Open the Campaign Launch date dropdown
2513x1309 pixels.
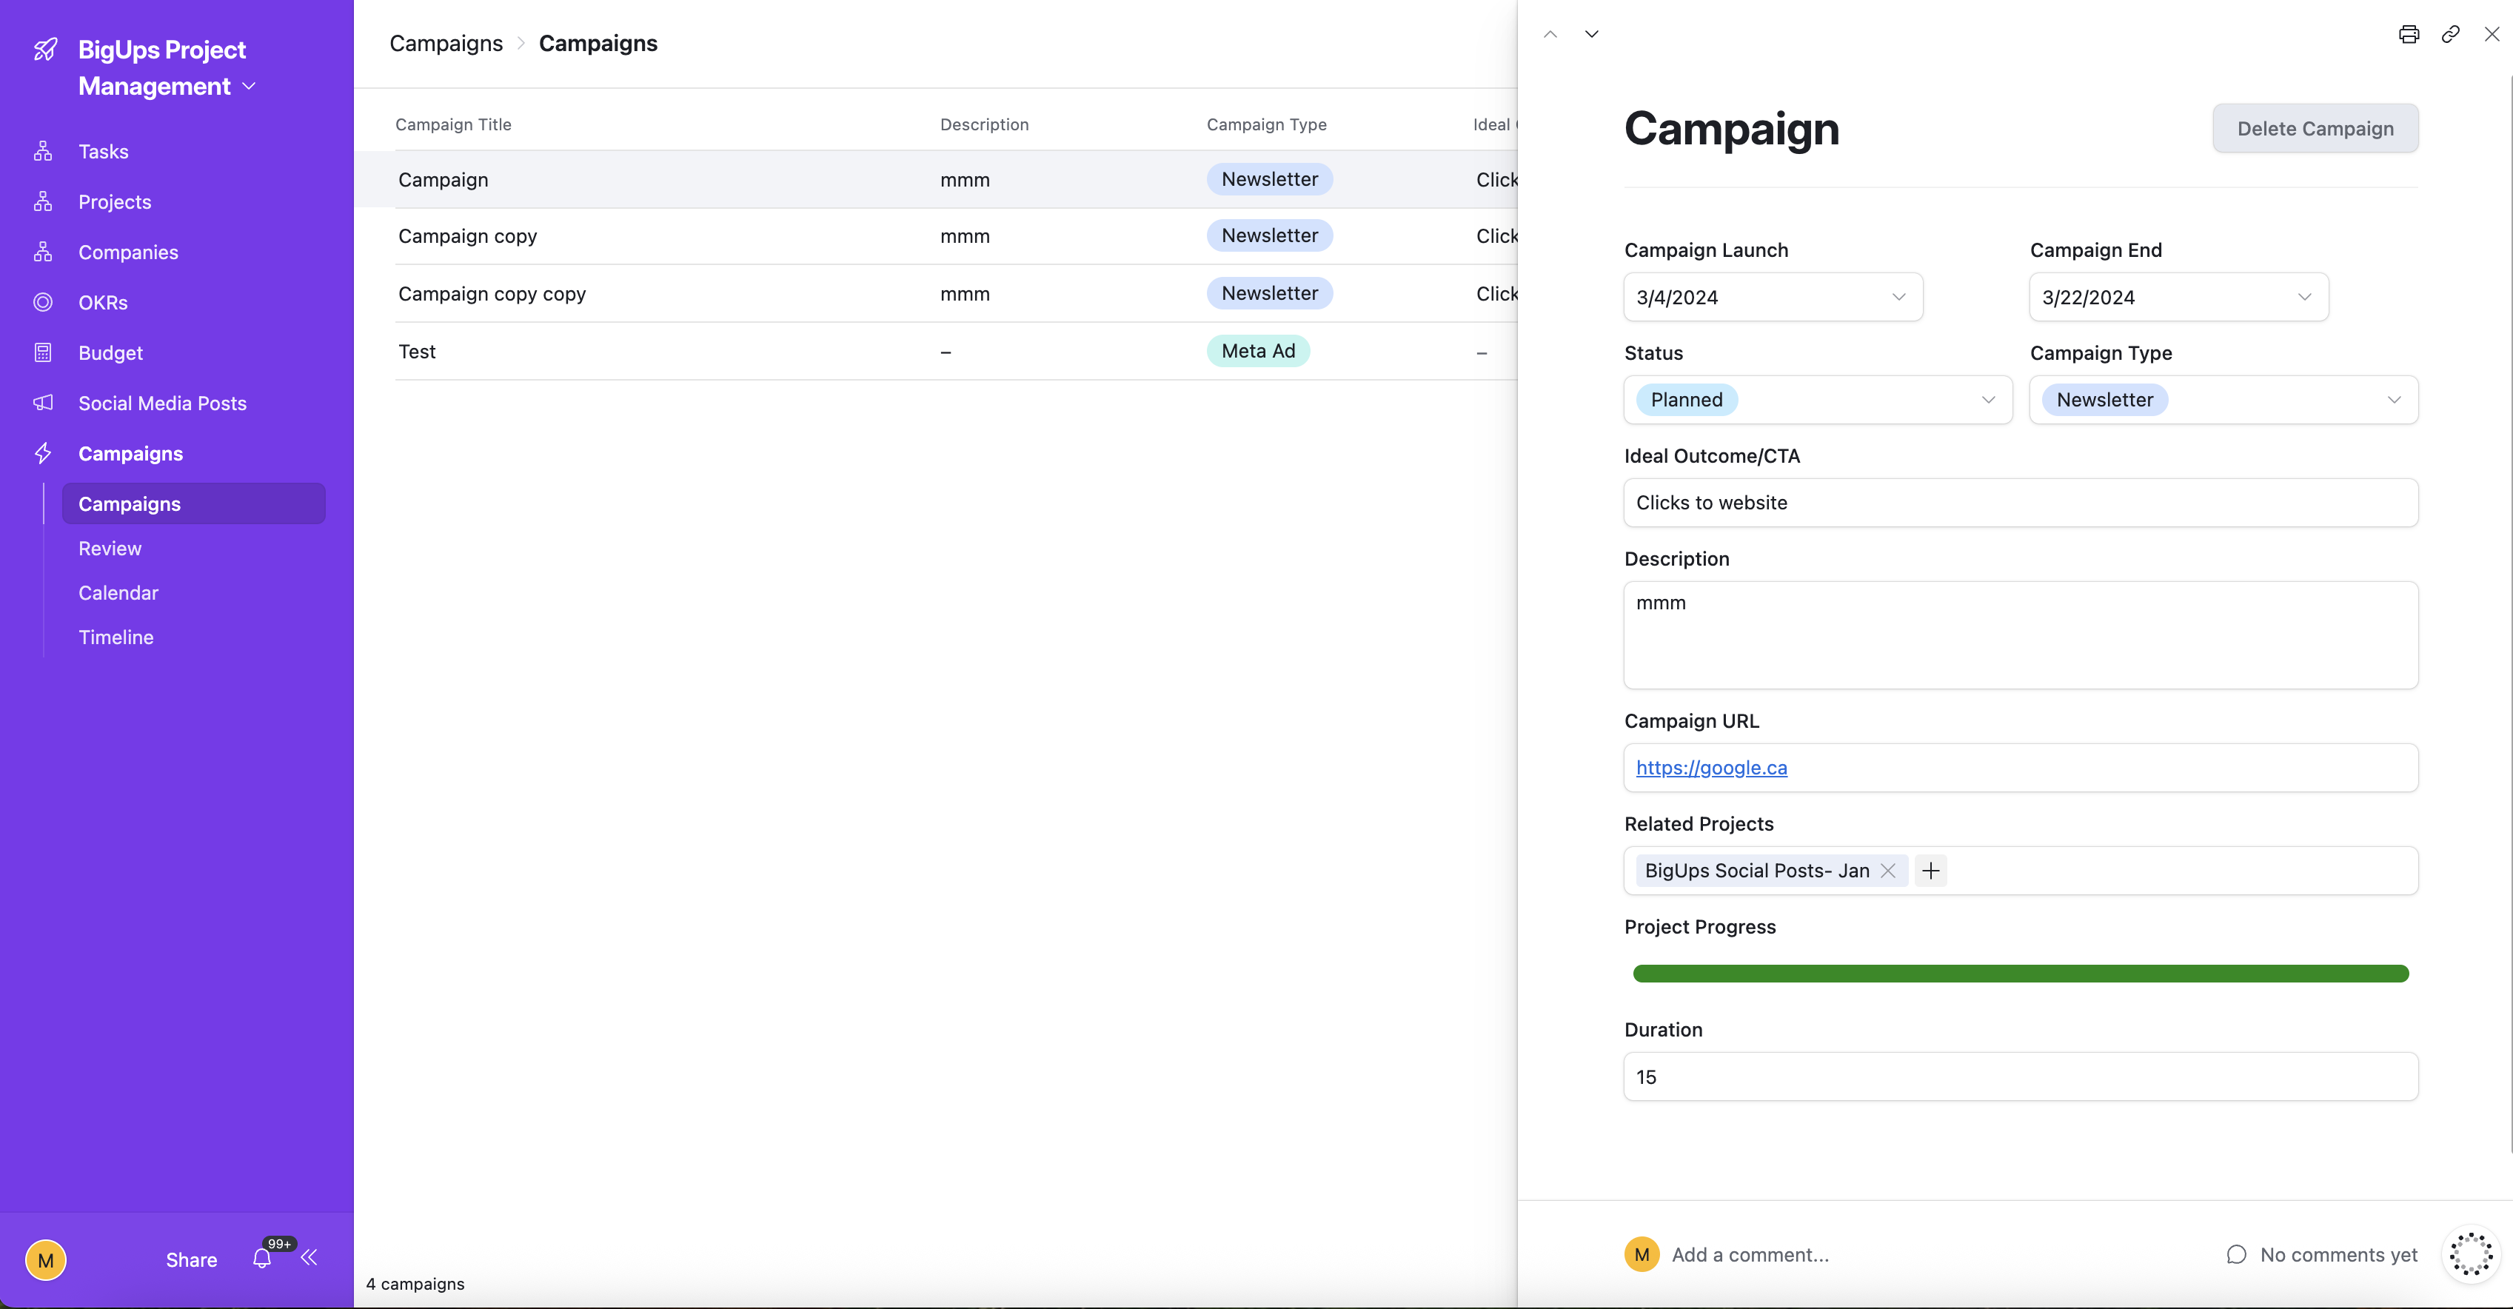pos(1773,298)
